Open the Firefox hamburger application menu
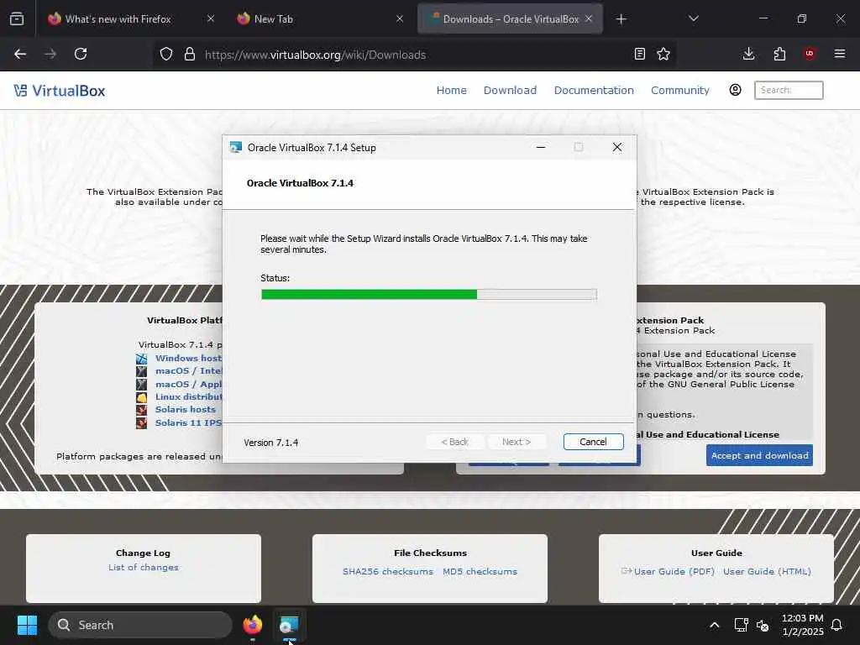Screen dimensions: 860x645 (840, 54)
